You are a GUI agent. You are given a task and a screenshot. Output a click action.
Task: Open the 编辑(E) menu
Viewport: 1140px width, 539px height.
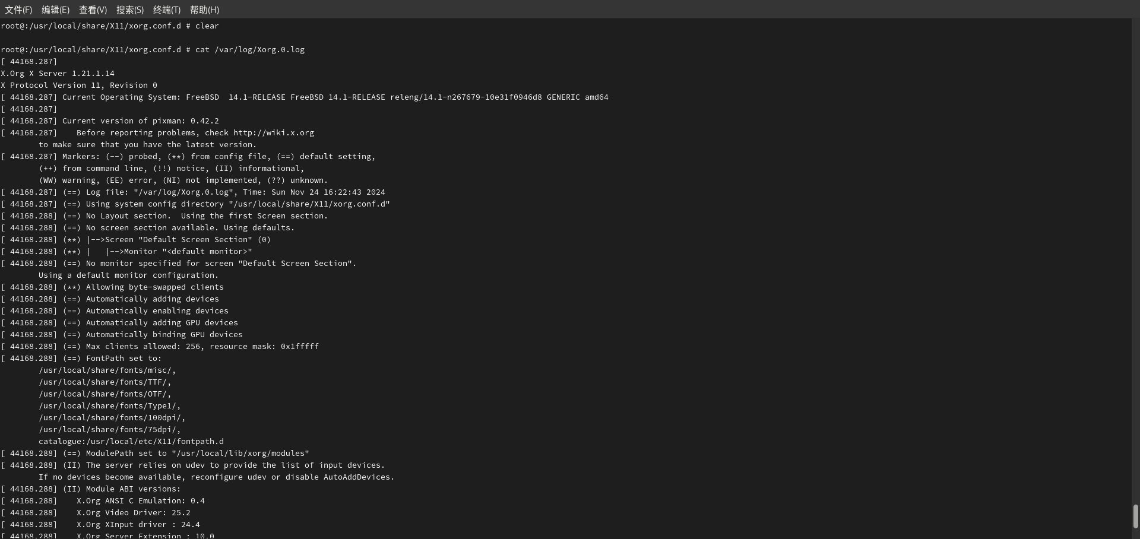point(55,10)
